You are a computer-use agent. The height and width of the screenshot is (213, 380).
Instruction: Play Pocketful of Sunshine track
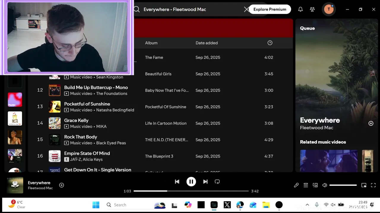[x=87, y=104]
